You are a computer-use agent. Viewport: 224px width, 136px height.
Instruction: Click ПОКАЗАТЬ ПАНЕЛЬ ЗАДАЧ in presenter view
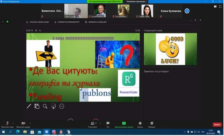point(38,22)
